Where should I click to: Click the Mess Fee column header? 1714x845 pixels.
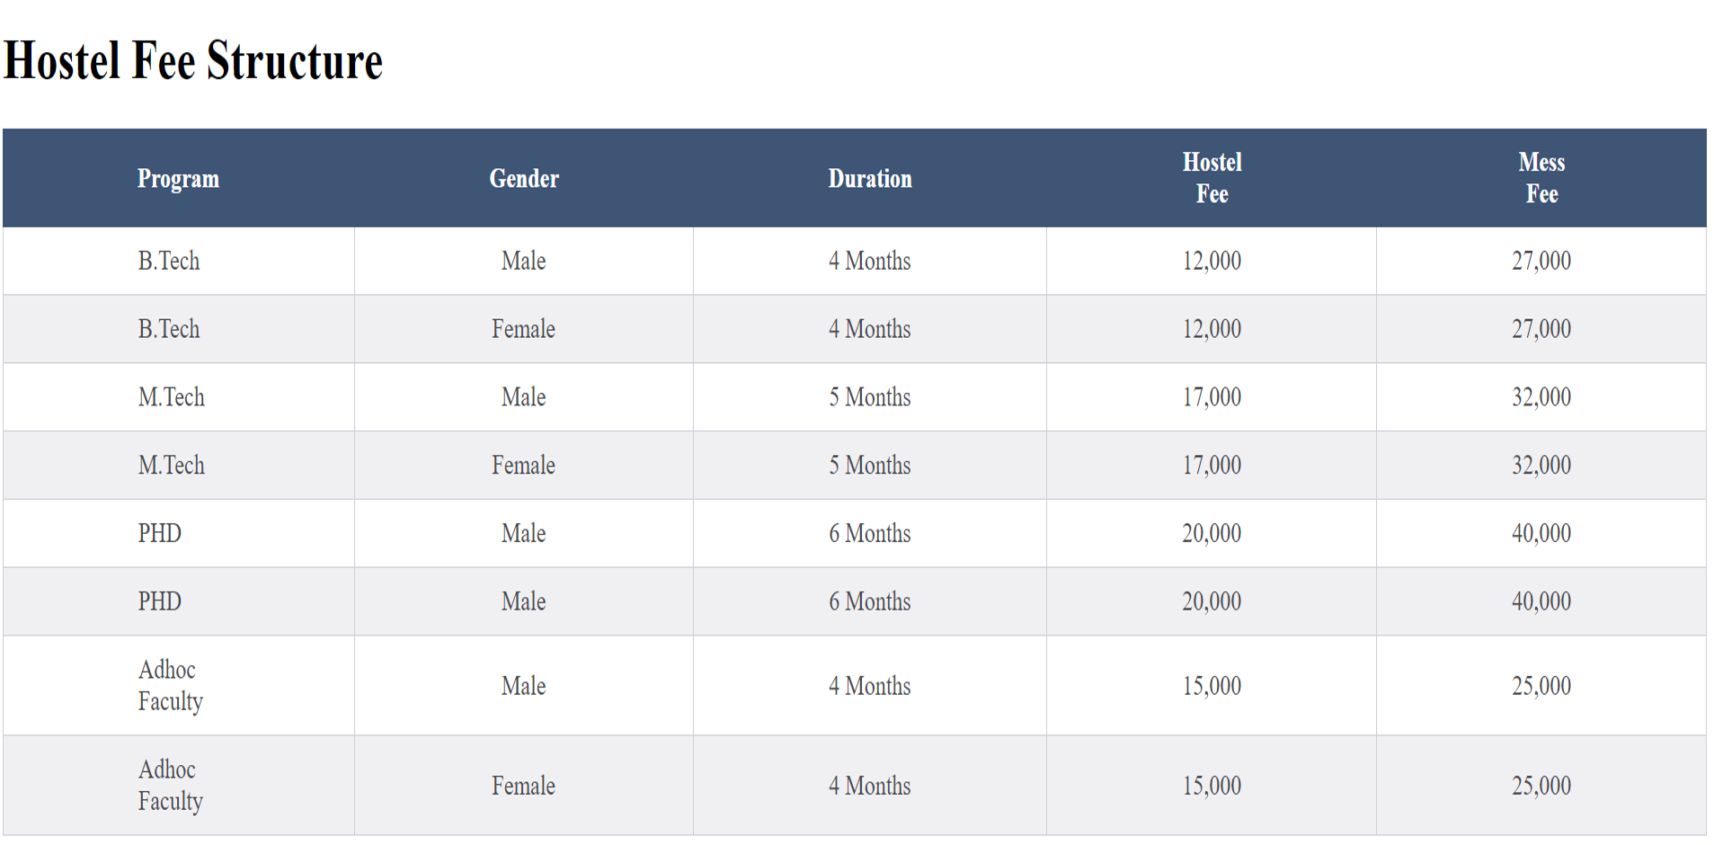pyautogui.click(x=1541, y=178)
